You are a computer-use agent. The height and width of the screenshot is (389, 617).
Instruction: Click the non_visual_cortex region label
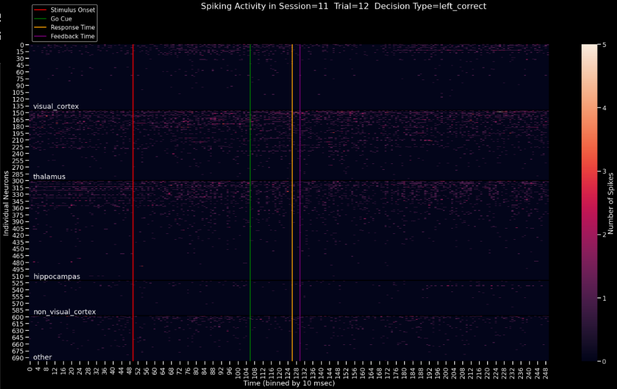click(65, 312)
